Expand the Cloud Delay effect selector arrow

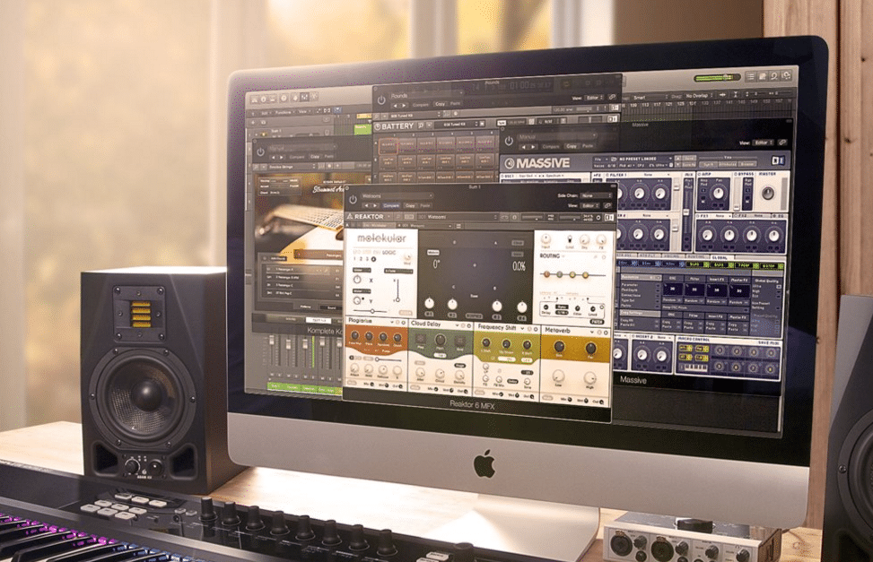(457, 325)
